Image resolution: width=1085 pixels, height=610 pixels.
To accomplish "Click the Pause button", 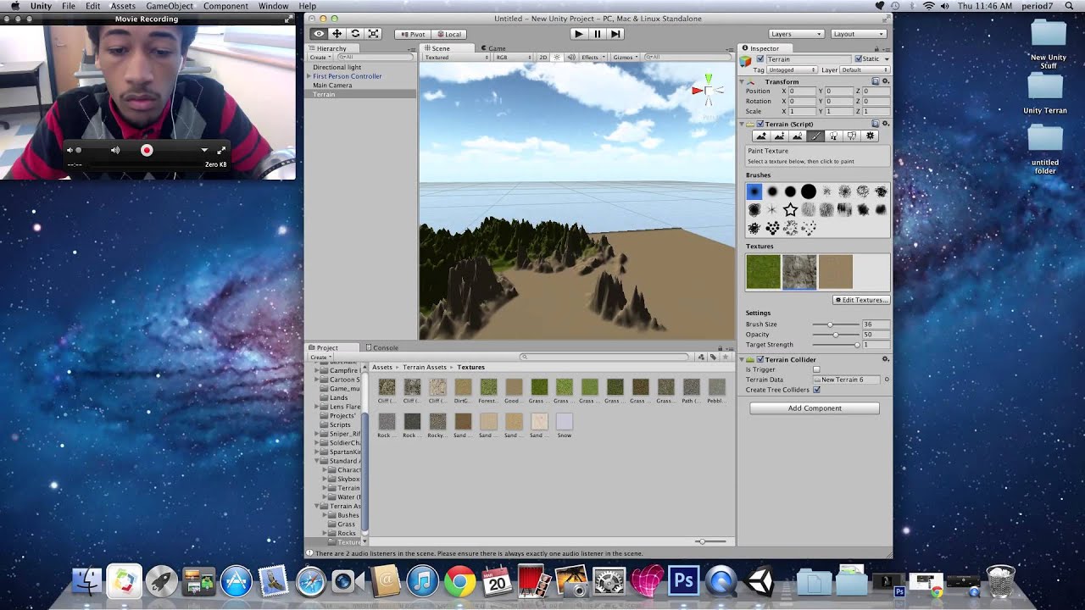I will [x=598, y=34].
